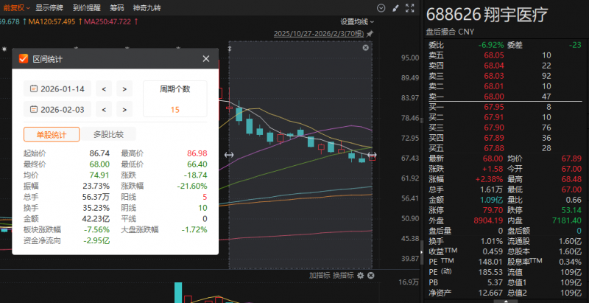Toggle the orange 区间统计 checkbox
589x303 pixels.
(x=23, y=59)
